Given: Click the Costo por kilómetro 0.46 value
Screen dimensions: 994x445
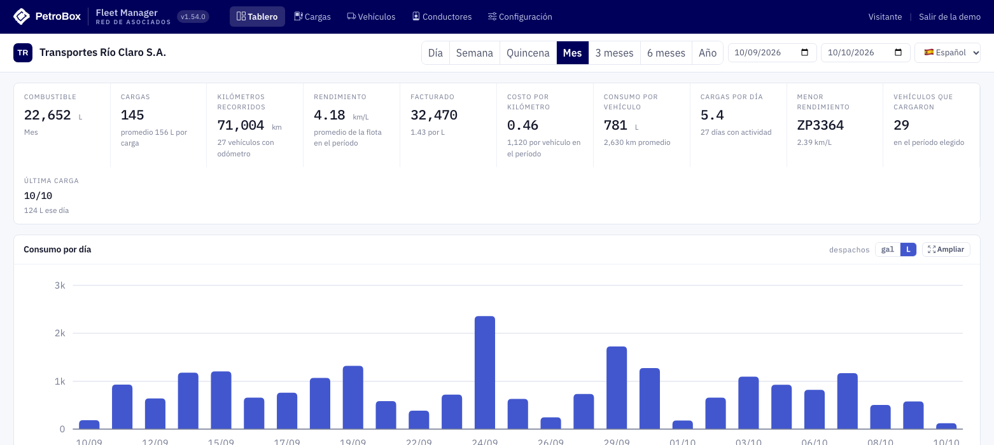Looking at the screenshot, I should point(522,125).
